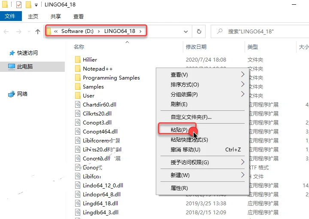The image size is (309, 219).
Task: Open the 查看(V) context submenu
Action: [x=203, y=74]
